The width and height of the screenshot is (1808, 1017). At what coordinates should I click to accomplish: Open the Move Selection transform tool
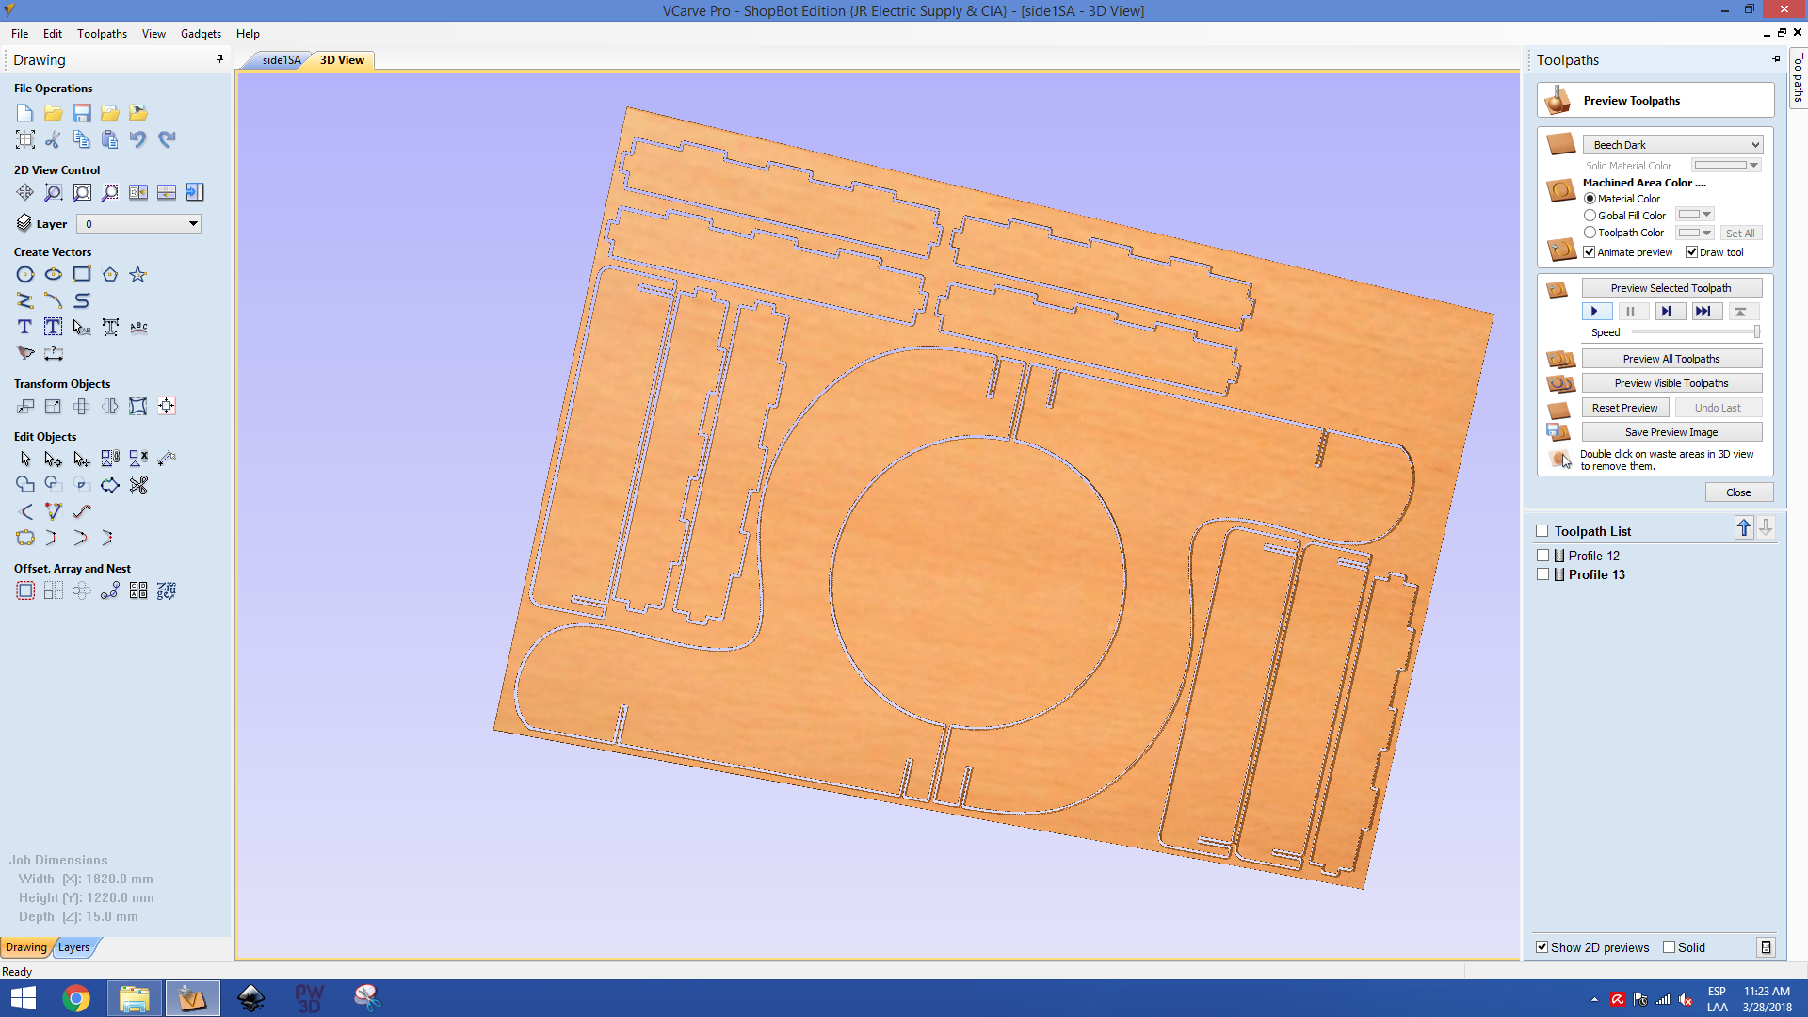point(25,406)
